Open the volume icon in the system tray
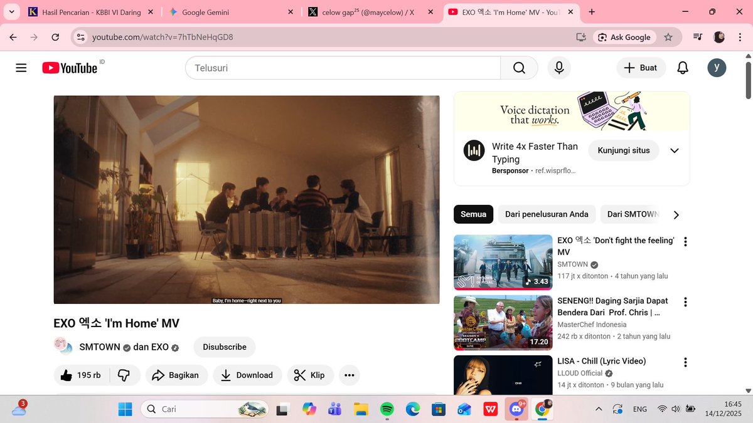This screenshot has width=753, height=423. (676, 409)
